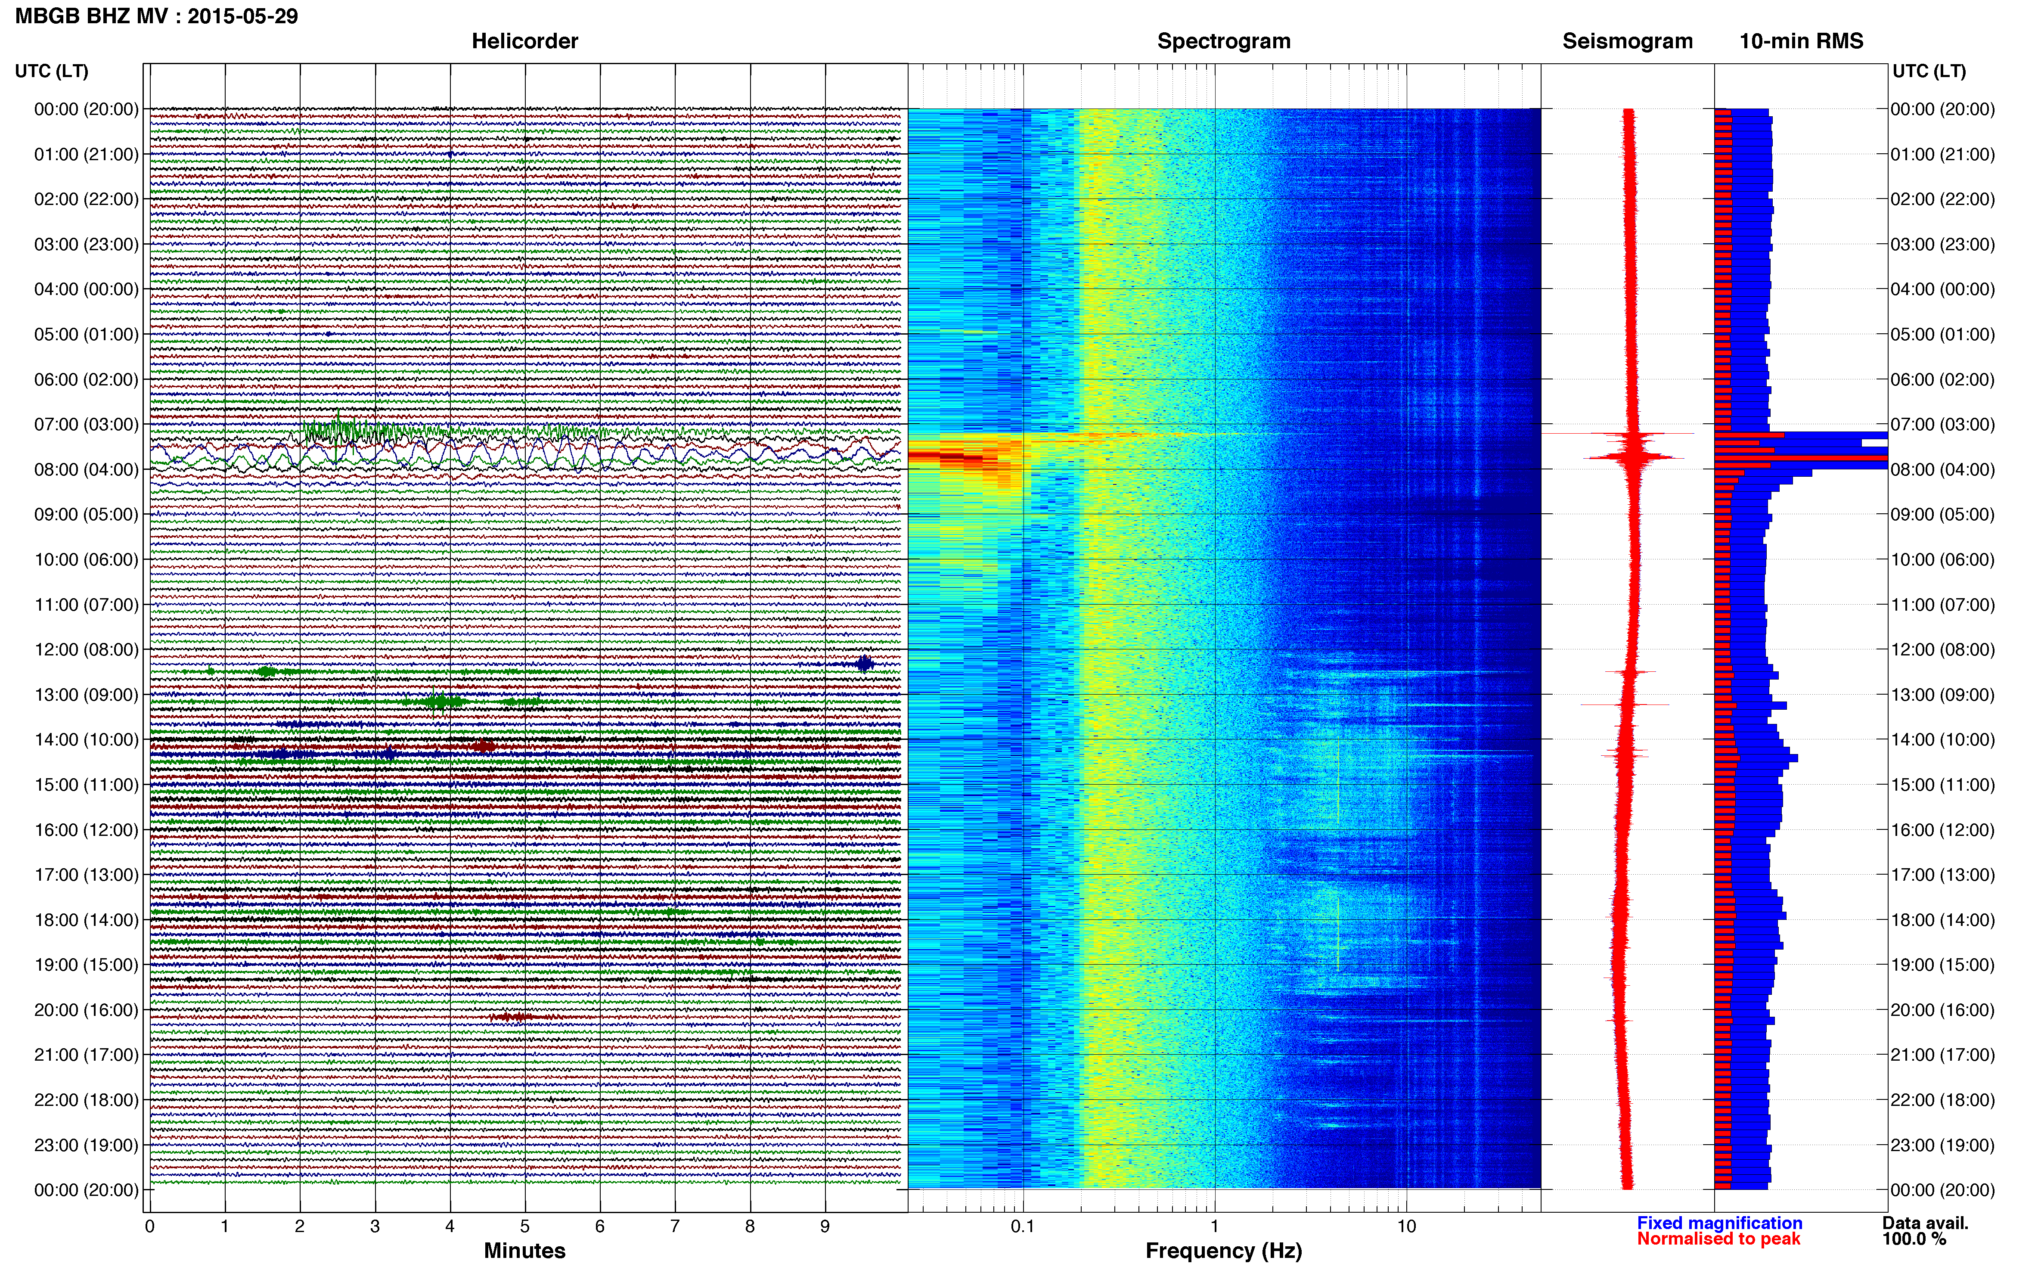Click 06:00 (02:00) on the RMS-side time axis
Viewport: 2041px width, 1276px height.
pyautogui.click(x=1943, y=380)
